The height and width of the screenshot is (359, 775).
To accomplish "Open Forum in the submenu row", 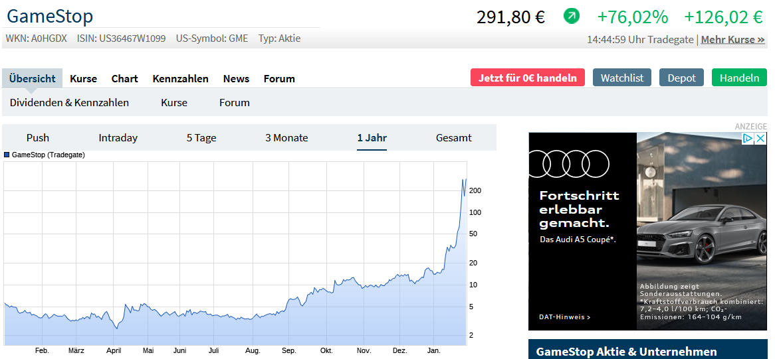I will click(234, 103).
